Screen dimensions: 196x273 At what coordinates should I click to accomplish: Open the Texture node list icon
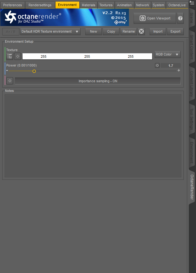click(x=10, y=56)
